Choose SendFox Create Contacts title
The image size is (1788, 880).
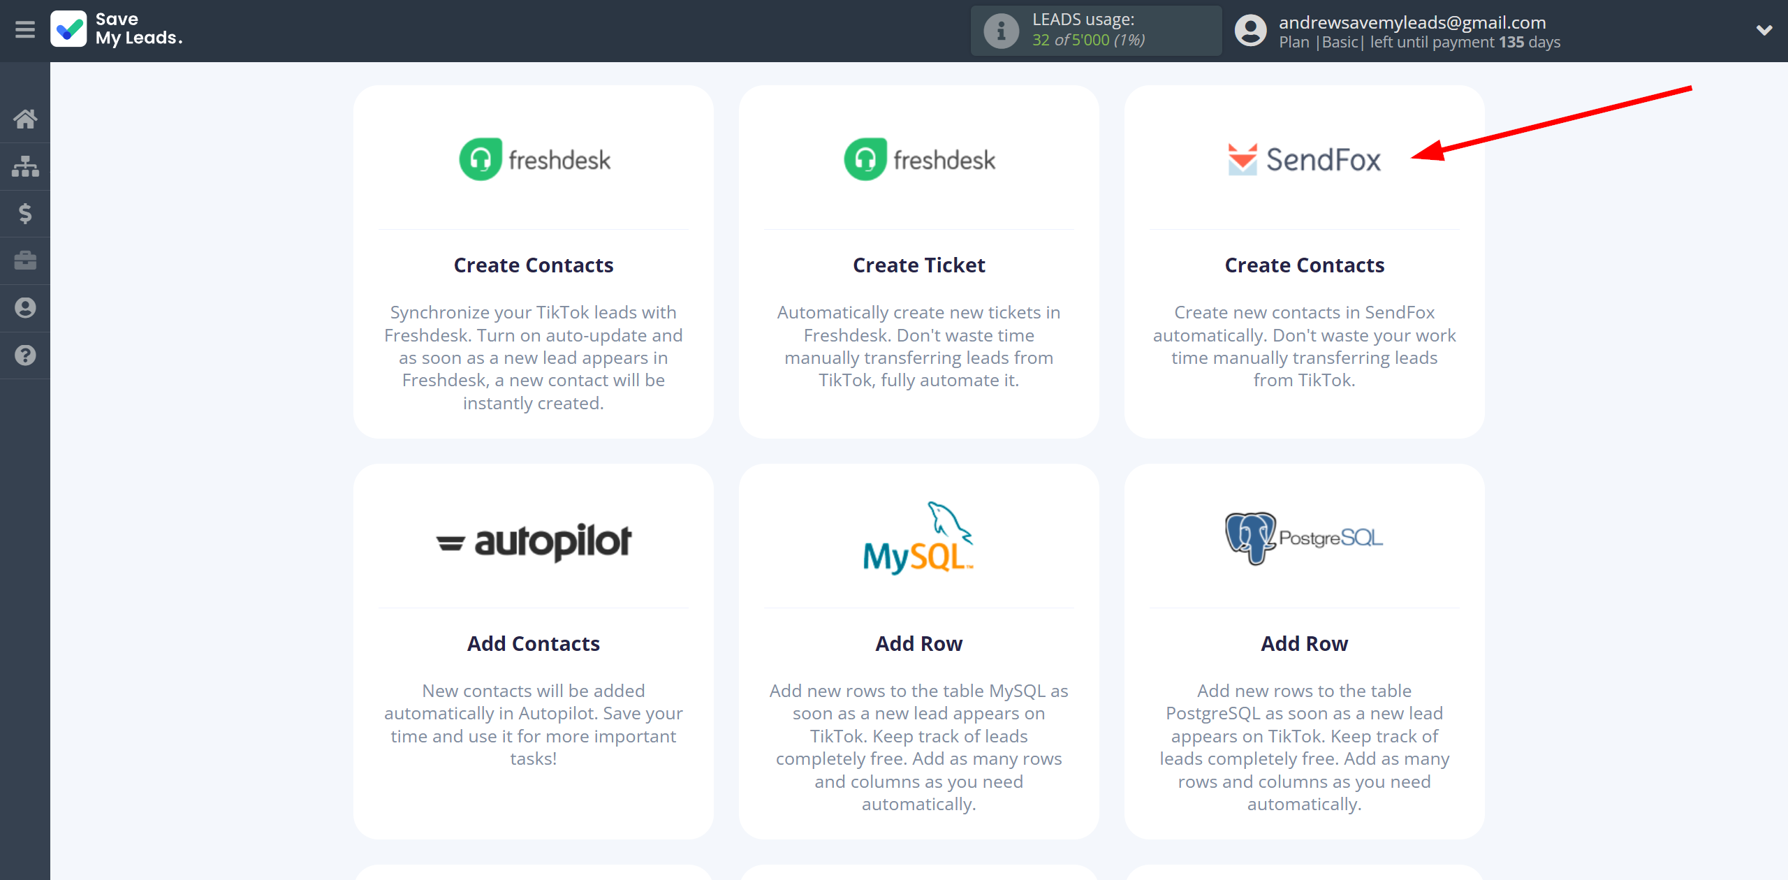point(1304,265)
